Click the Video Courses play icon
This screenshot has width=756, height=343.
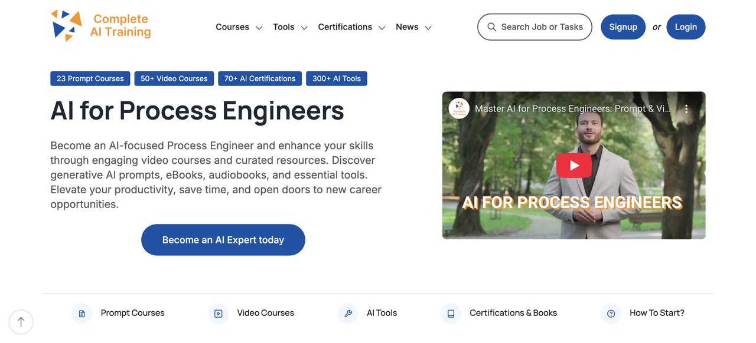(219, 314)
